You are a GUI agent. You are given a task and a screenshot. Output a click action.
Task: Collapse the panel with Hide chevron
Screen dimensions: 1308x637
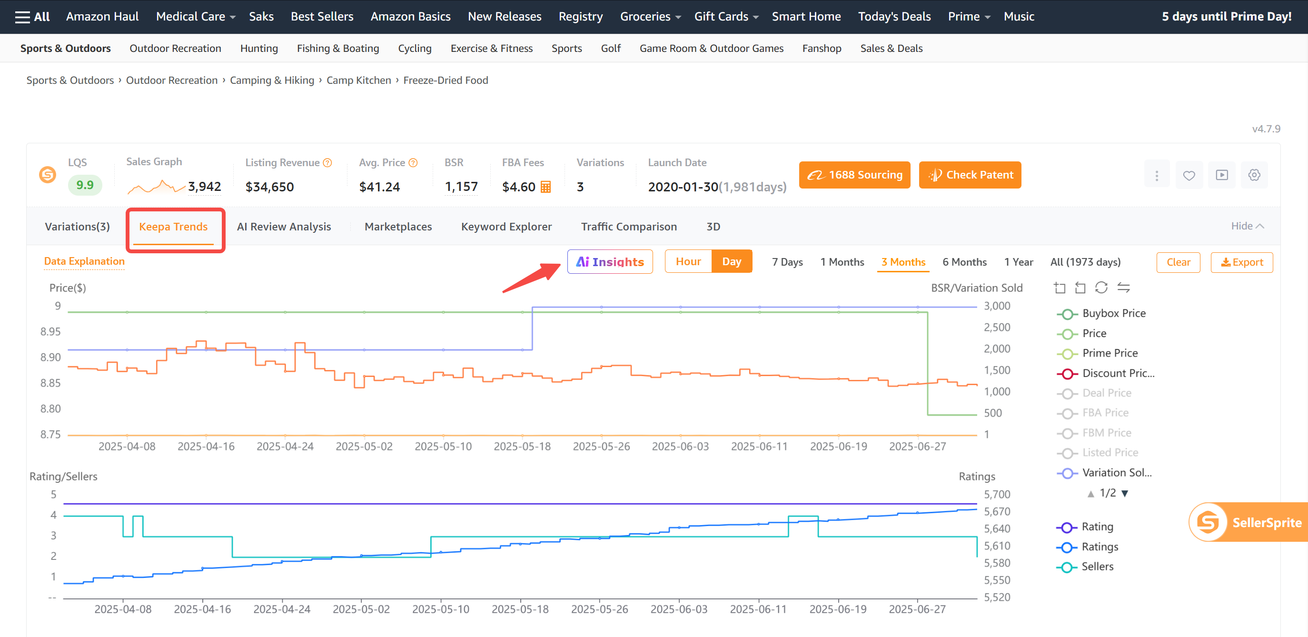(1247, 226)
